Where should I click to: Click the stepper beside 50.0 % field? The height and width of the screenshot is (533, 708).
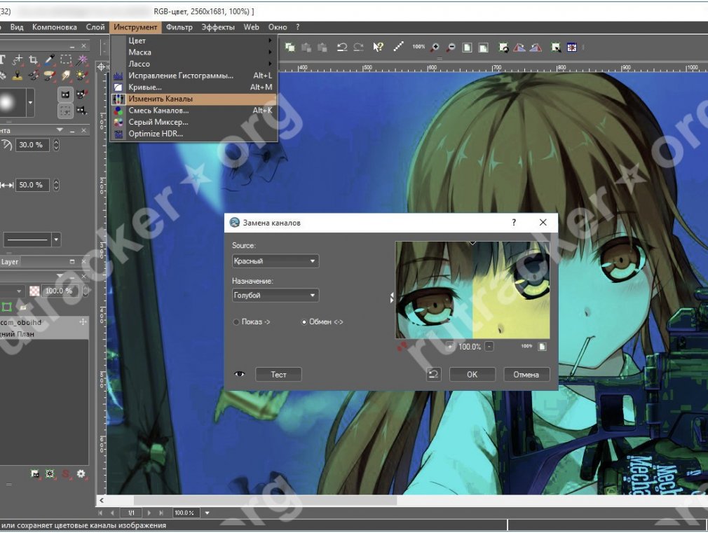pos(57,185)
